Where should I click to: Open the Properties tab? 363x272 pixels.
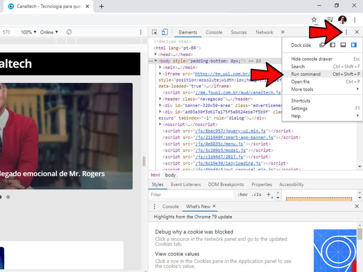point(262,184)
